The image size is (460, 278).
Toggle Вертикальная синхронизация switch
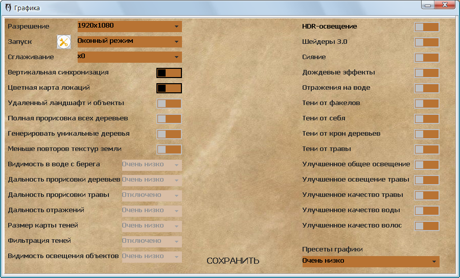[x=169, y=72]
